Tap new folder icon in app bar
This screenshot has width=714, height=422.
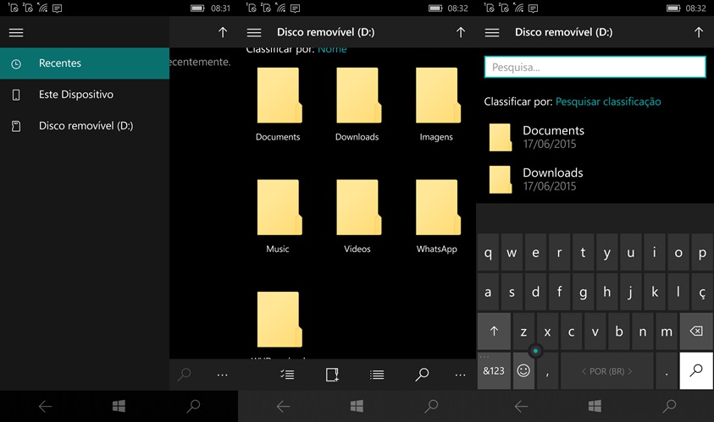(x=332, y=375)
